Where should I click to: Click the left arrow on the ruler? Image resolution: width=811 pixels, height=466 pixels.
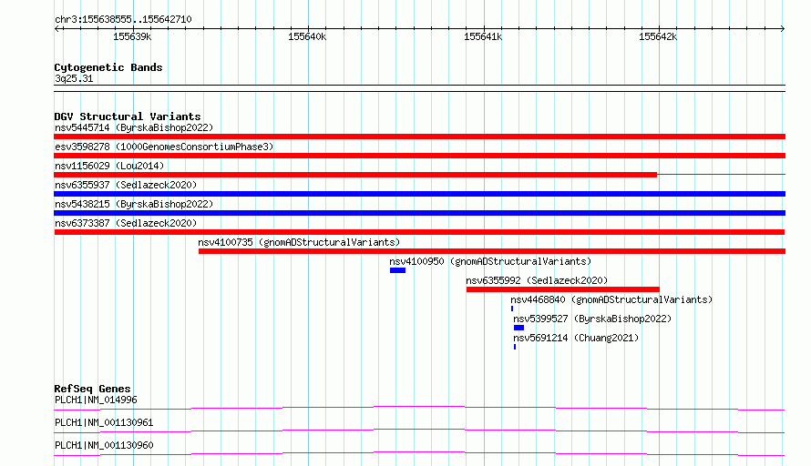point(56,28)
